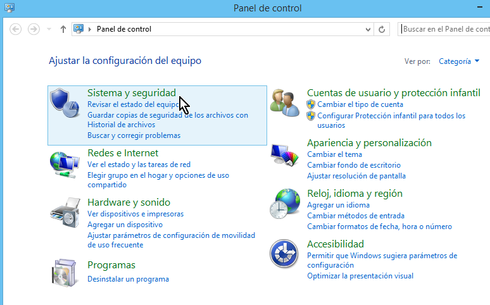Click Control Panel icon in address bar
Image resolution: width=490 pixels, height=305 pixels.
[x=79, y=29]
